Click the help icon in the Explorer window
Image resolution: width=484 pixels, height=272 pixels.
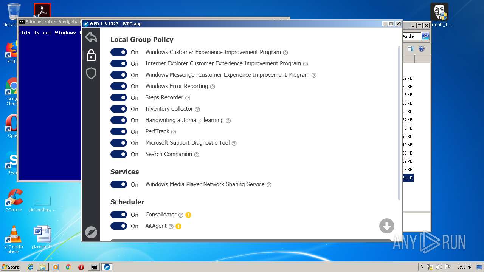coord(422,49)
